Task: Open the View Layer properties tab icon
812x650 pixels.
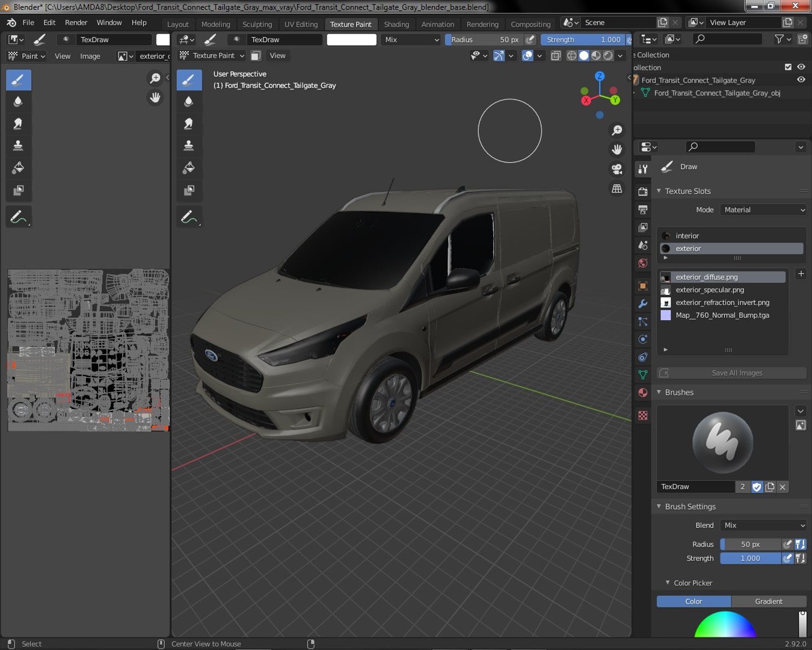Action: click(643, 227)
